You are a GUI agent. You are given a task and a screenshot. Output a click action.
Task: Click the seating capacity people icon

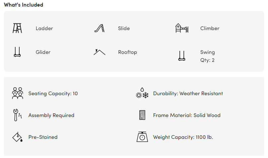pyautogui.click(x=18, y=94)
